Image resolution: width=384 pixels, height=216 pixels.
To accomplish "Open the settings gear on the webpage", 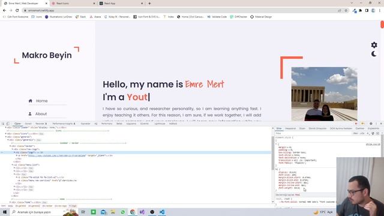I will (374, 45).
